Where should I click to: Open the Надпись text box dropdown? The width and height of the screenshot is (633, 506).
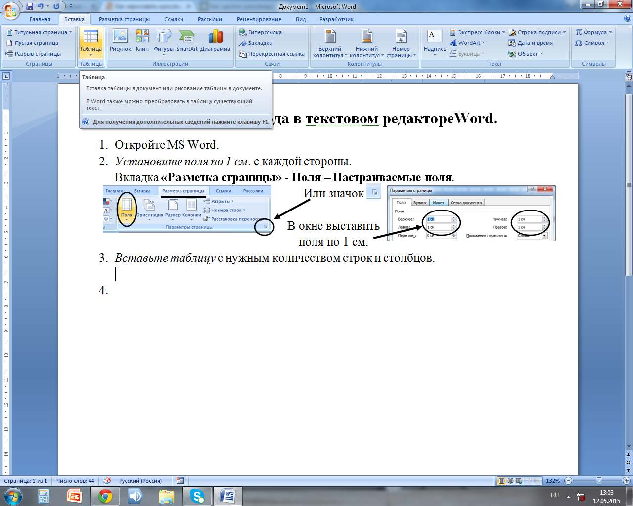pos(435,42)
